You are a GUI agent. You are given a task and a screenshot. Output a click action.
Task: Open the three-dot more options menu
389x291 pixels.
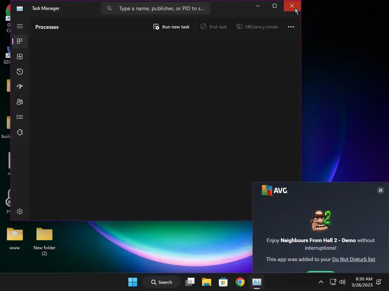pos(291,27)
